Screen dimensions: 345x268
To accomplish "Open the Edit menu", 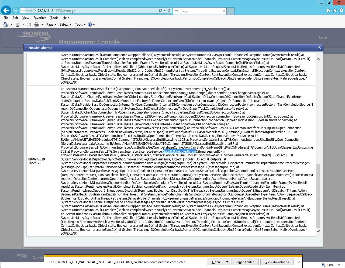I will (x=15, y=18).
